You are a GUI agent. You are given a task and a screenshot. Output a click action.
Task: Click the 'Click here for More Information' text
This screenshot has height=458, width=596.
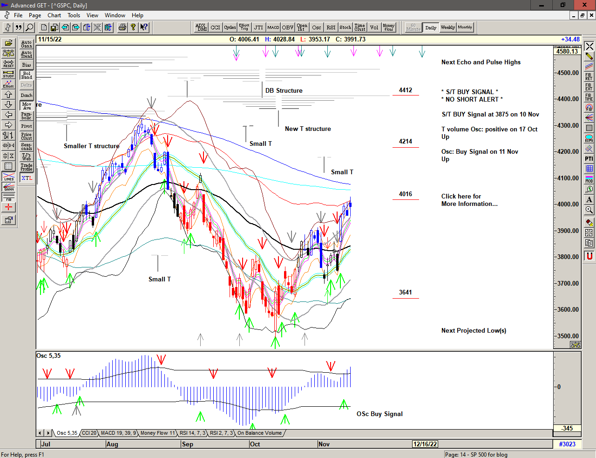[x=469, y=200]
